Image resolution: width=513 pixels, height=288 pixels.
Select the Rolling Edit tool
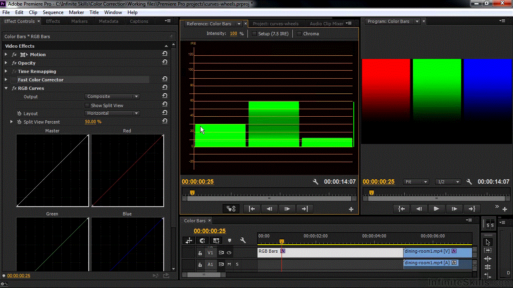488,267
